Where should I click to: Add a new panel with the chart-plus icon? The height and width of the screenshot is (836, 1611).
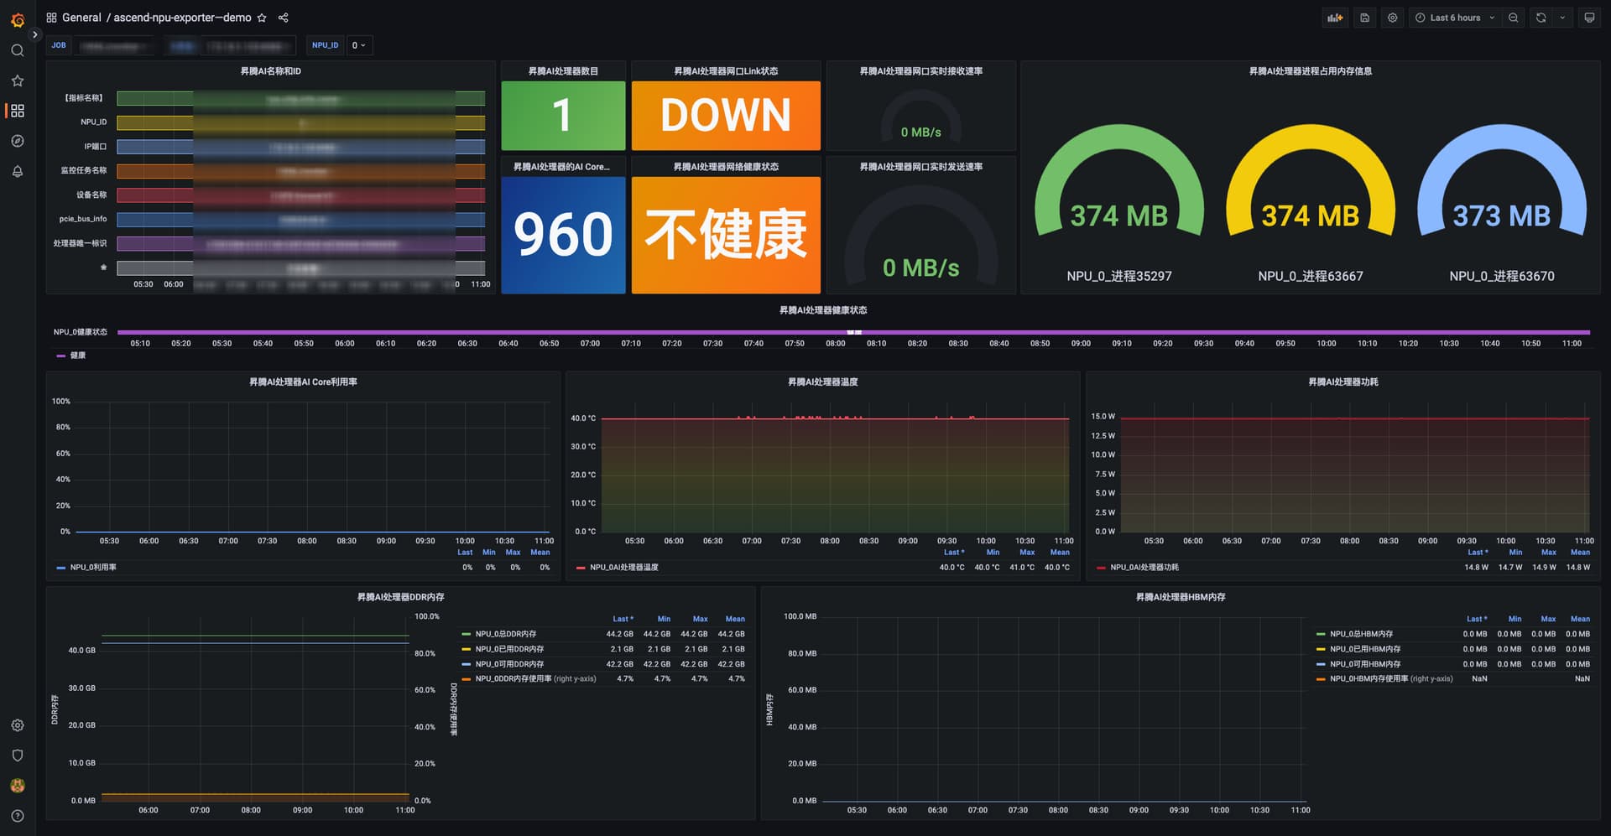tap(1335, 18)
